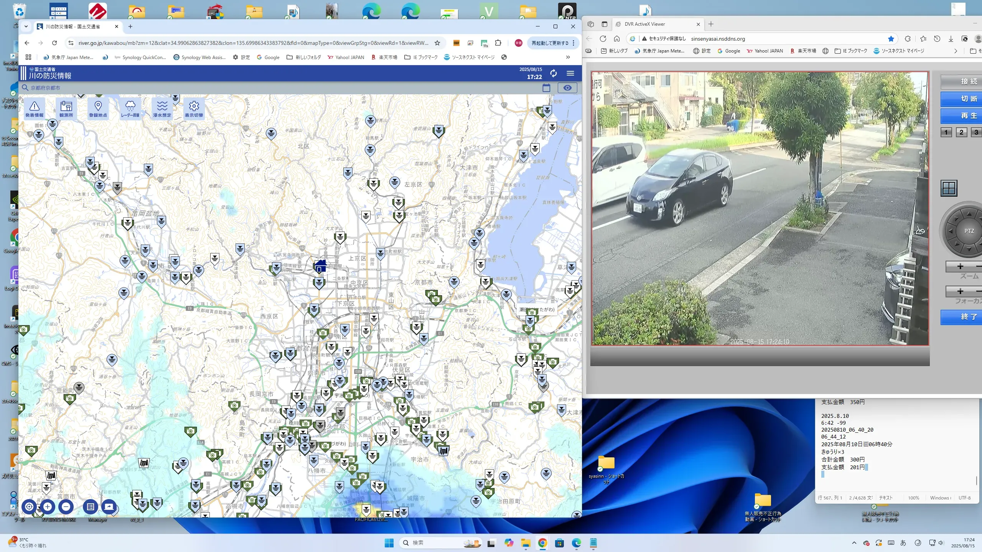This screenshot has width=982, height=552.
Task: Click the map share screen button
Action: click(109, 506)
